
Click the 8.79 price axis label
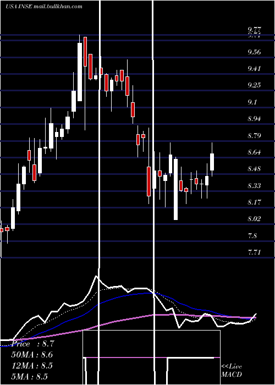point(254,135)
